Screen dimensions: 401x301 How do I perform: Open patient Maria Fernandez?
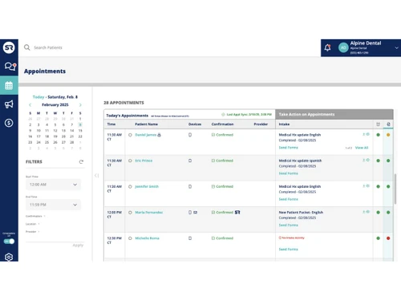[x=149, y=212]
